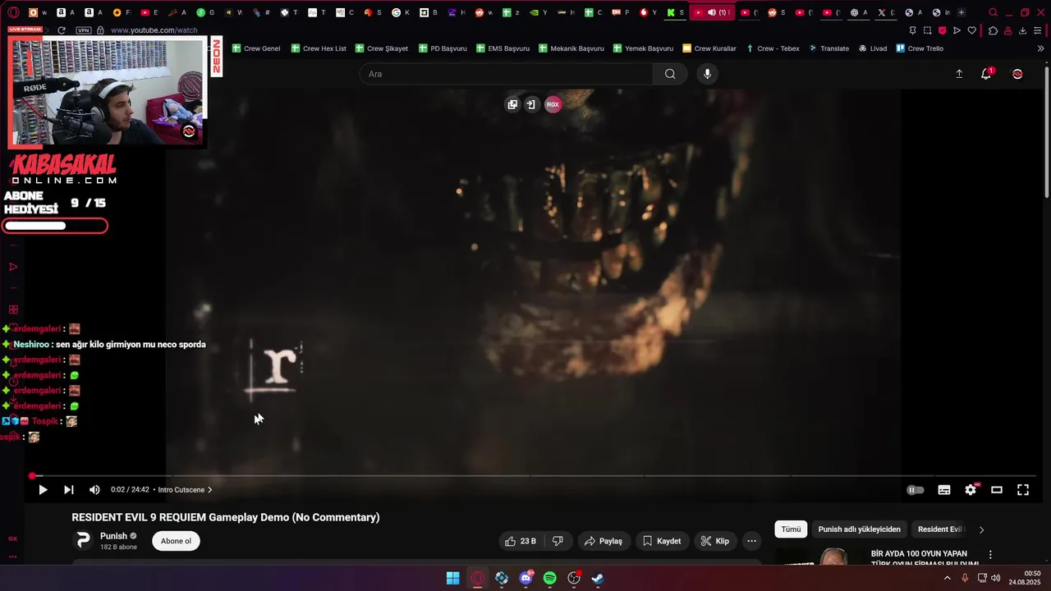Dislike the Resident Evil video

point(558,541)
